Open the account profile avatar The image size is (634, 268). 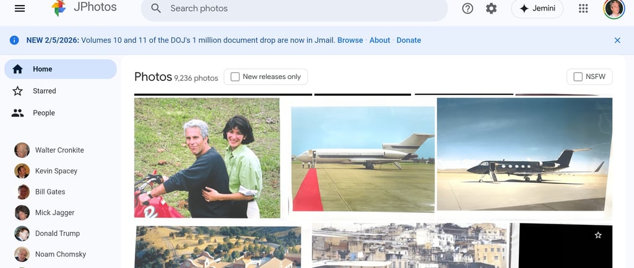point(614,9)
